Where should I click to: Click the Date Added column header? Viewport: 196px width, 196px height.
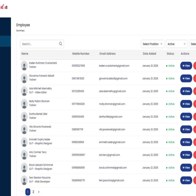(149, 54)
